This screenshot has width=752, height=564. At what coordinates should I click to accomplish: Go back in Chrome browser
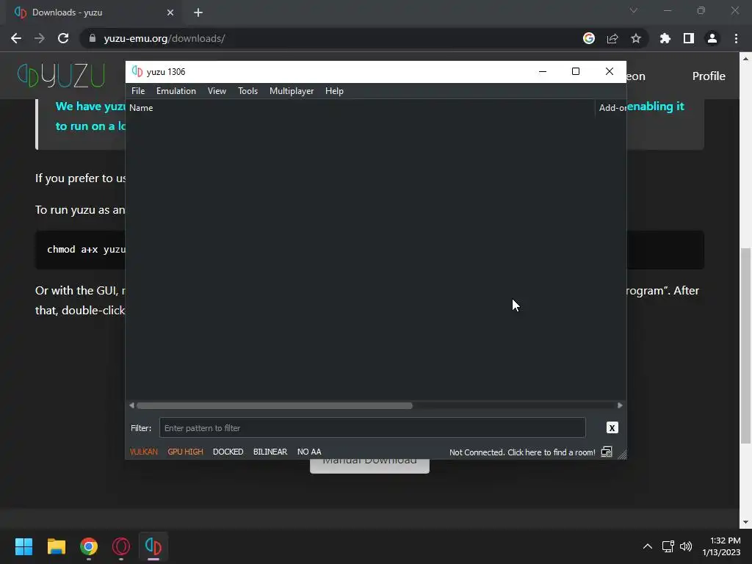pyautogui.click(x=16, y=38)
